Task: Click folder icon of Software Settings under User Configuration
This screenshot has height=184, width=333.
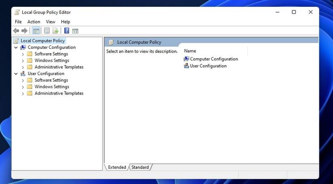Action: point(30,80)
